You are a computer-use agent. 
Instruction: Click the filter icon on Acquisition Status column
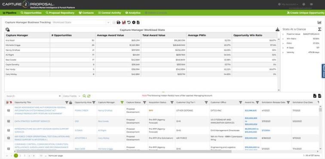[x=172, y=102]
